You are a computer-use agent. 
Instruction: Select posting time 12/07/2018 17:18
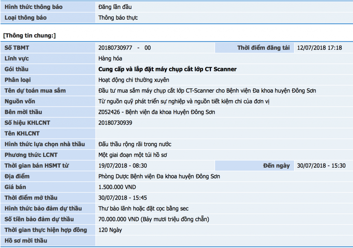point(319,48)
